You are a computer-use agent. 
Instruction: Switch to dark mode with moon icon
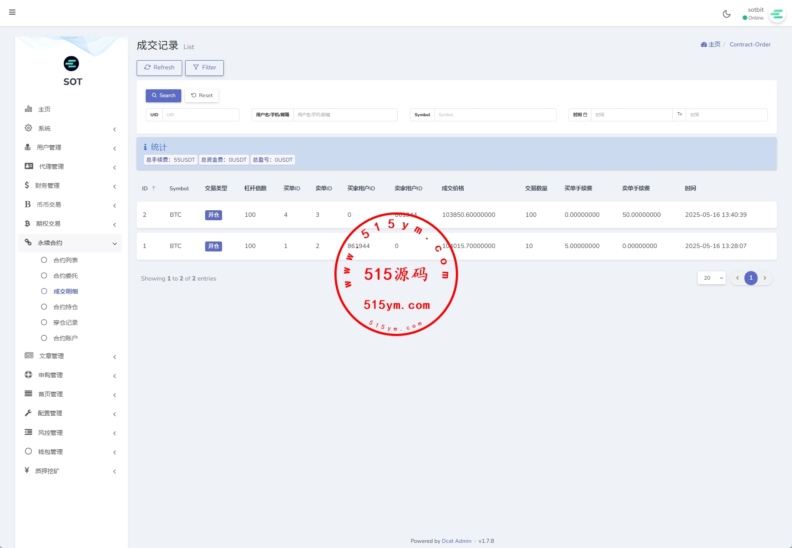[x=727, y=14]
